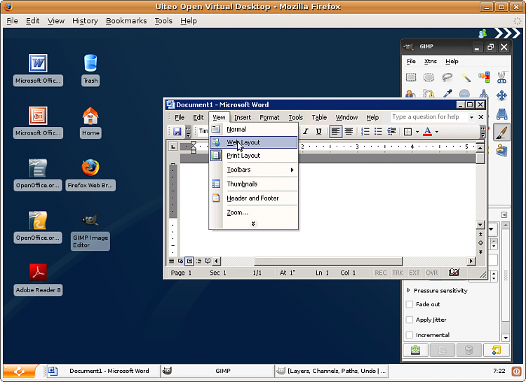Click Font Color red A button
The image size is (526, 382).
427,132
